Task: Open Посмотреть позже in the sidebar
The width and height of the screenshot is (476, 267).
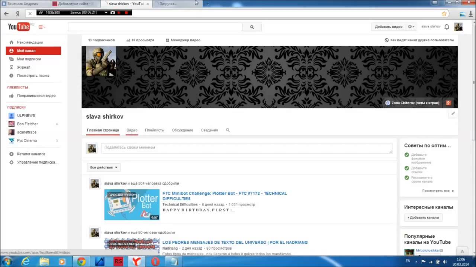Action: click(33, 76)
